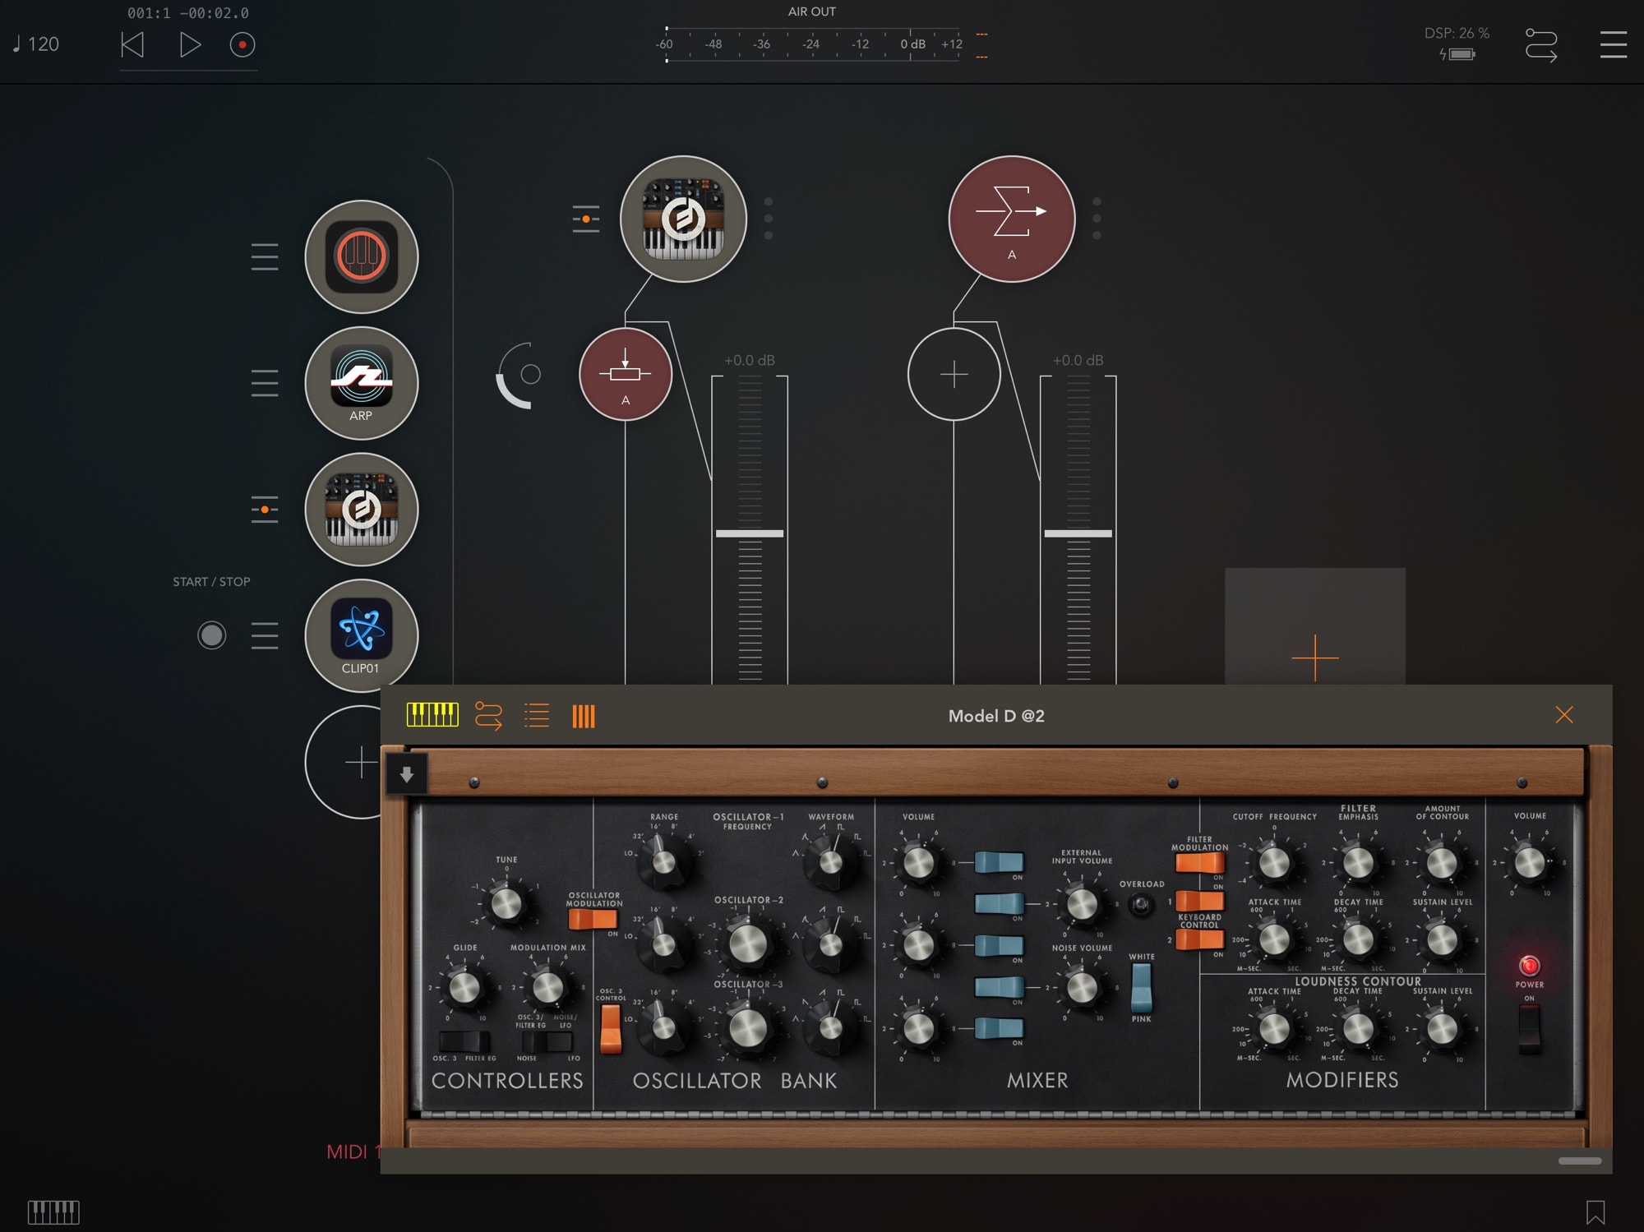The image size is (1644, 1232).
Task: Open settings sliders beside left Model D node
Action: (x=265, y=510)
